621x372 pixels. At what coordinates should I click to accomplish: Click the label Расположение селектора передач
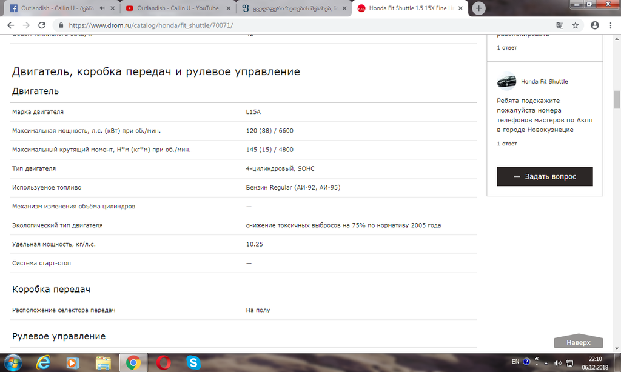click(x=64, y=310)
